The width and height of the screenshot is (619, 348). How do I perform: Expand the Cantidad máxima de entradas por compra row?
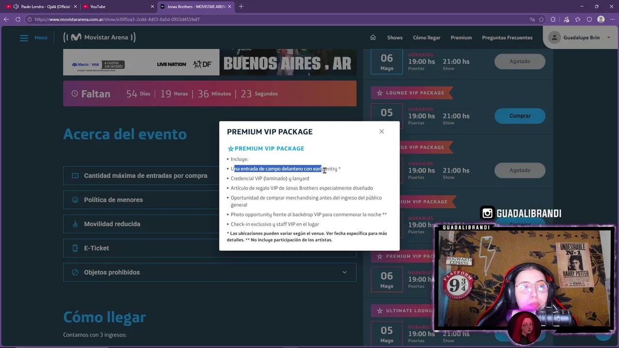[209, 175]
